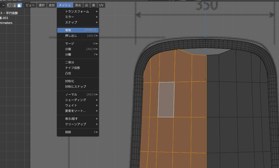The width and height of the screenshot is (279, 168).
Task: Expand the トランスフォーム submenu
Action: [x=78, y=11]
